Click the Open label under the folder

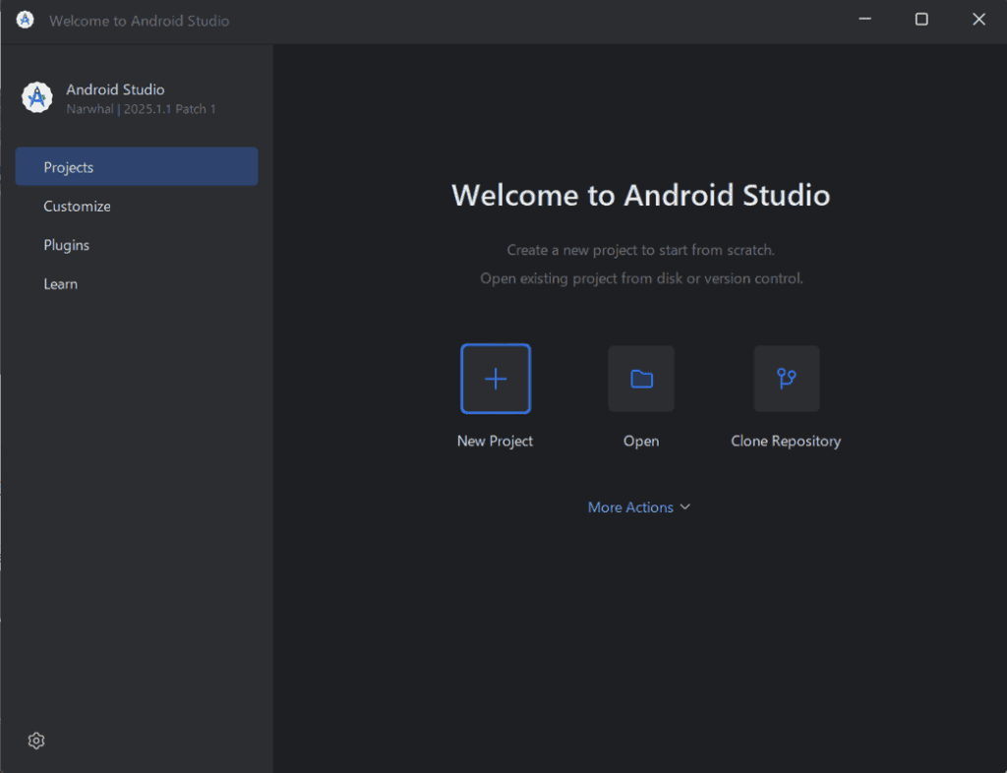641,441
